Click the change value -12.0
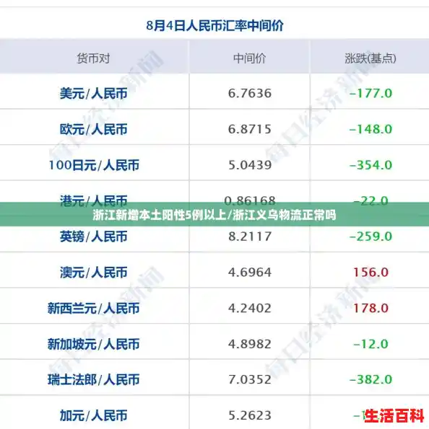The image size is (429, 429). (x=370, y=344)
